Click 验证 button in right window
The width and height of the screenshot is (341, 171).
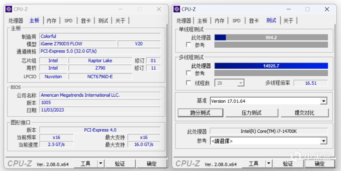pyautogui.click(x=288, y=164)
